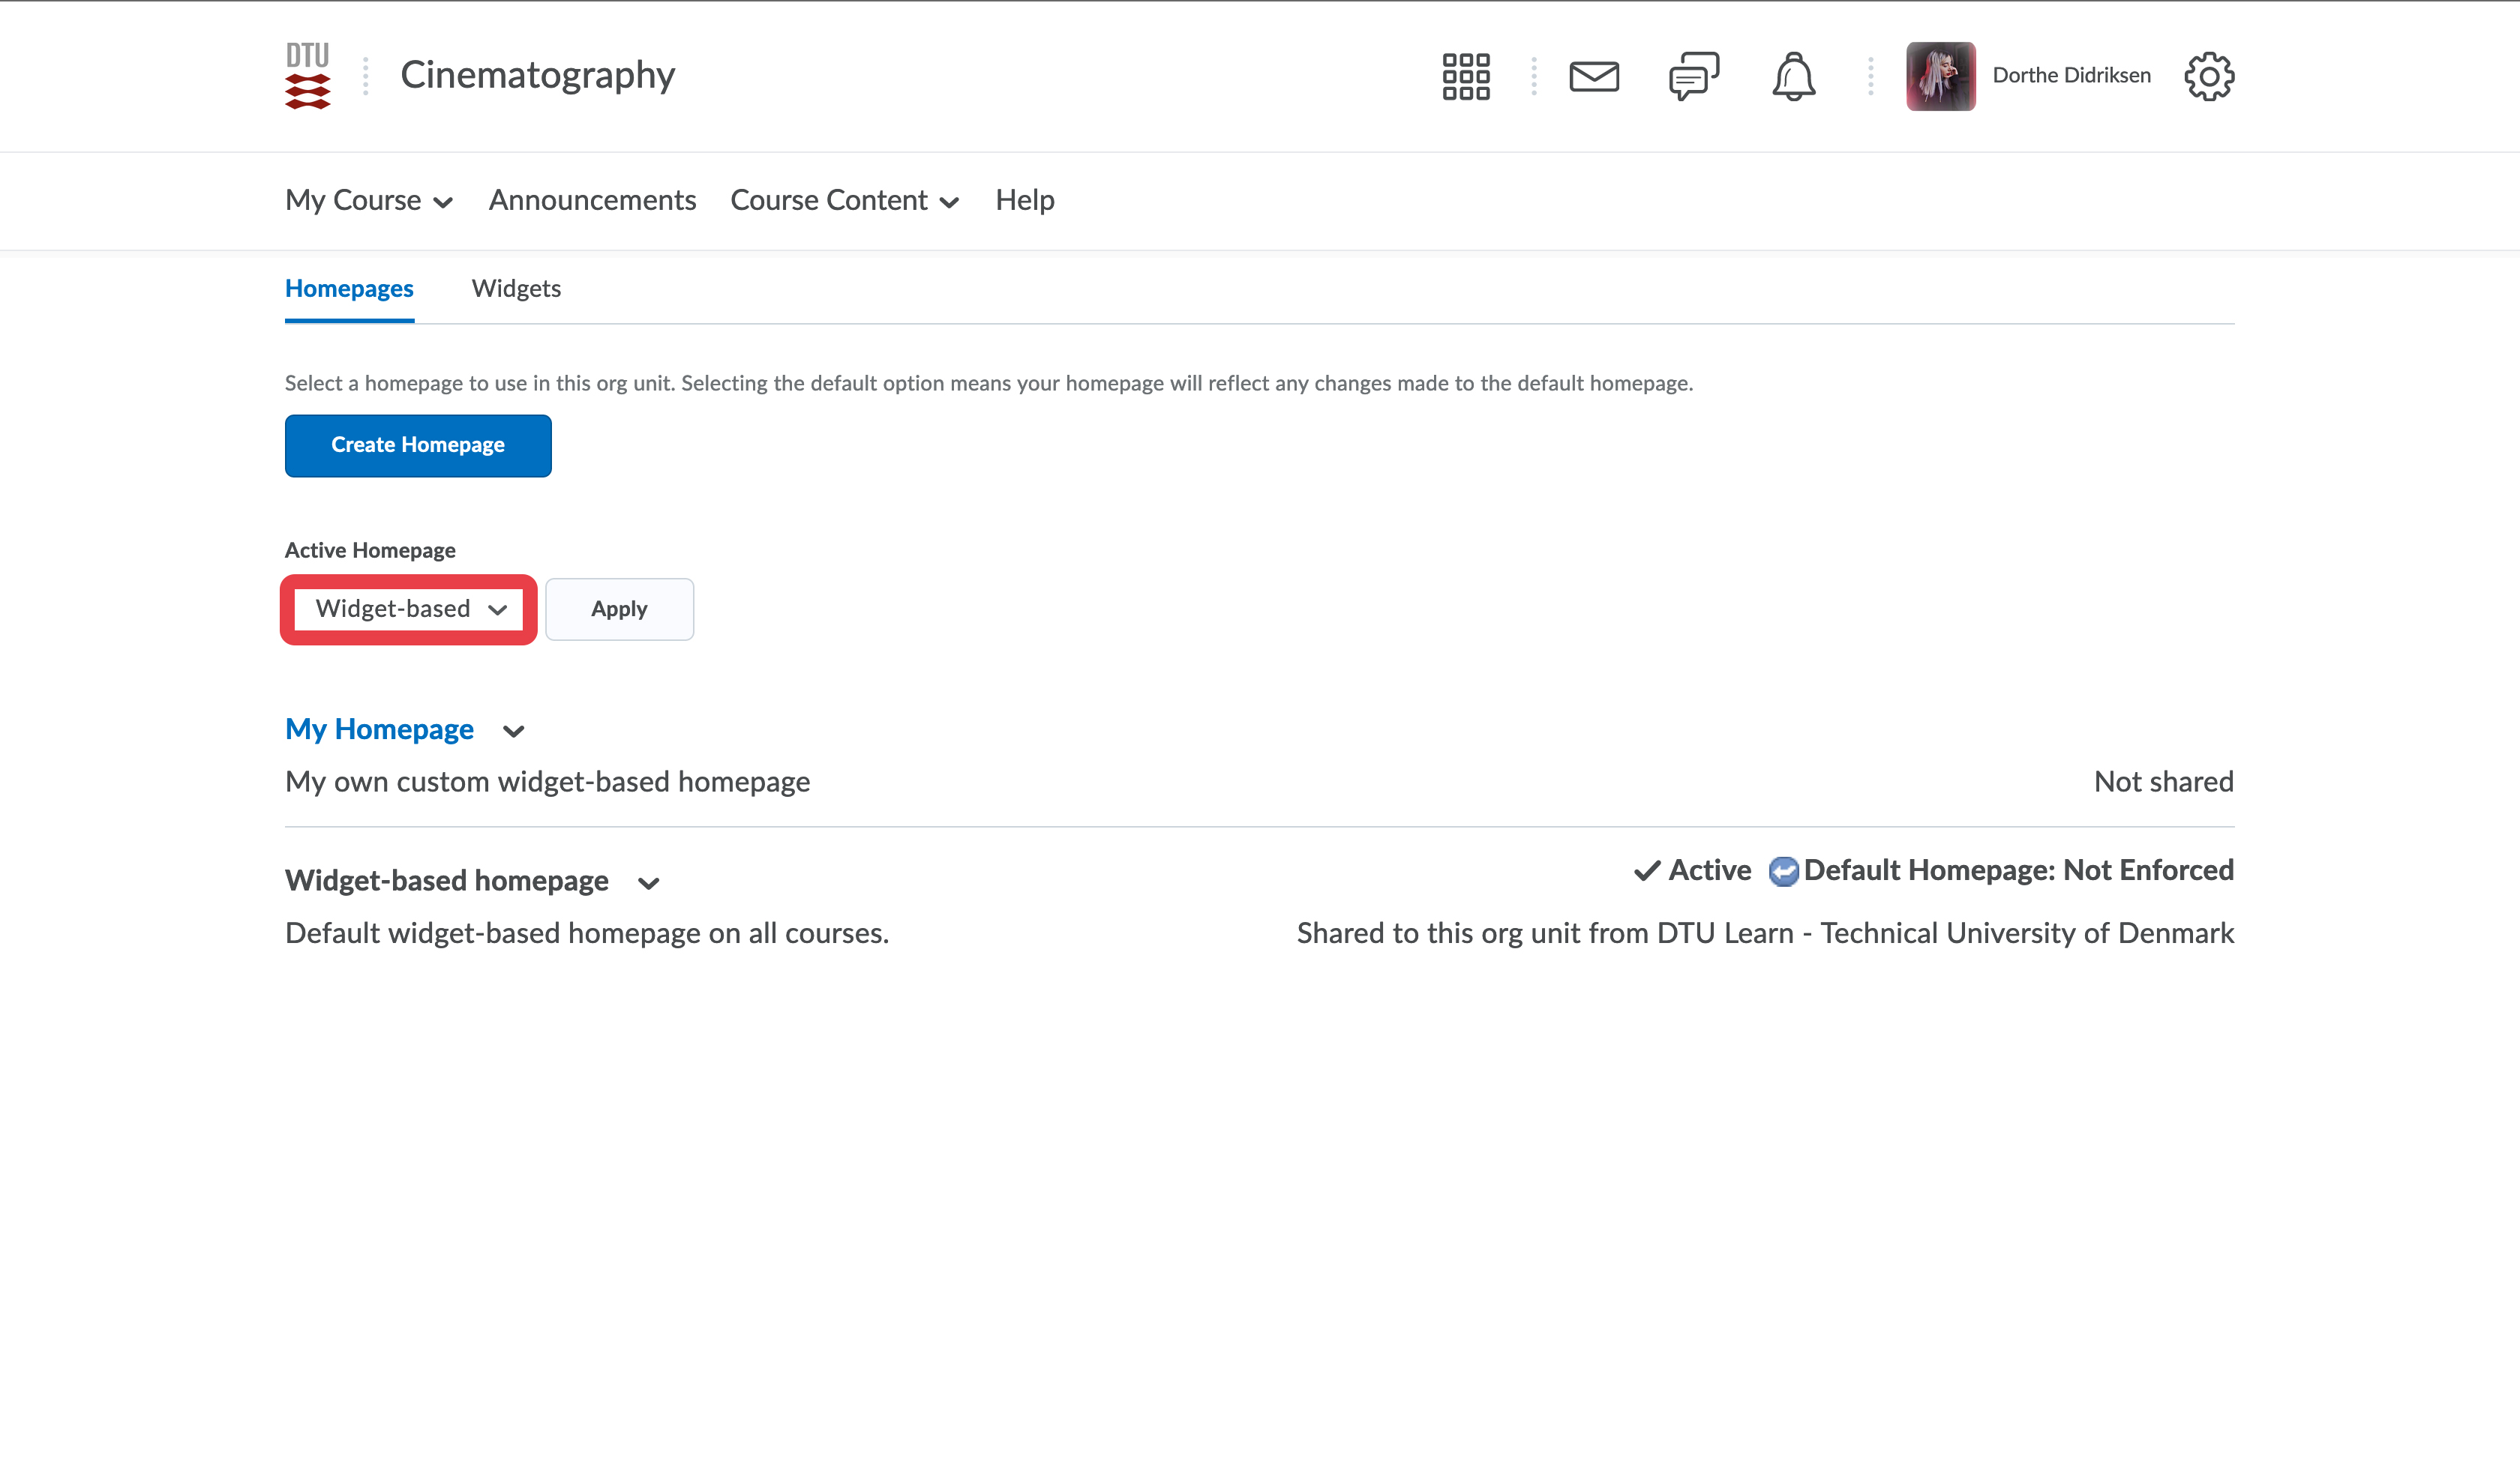The image size is (2520, 1458).
Task: Open the update alerts bell icon
Action: [x=1793, y=76]
